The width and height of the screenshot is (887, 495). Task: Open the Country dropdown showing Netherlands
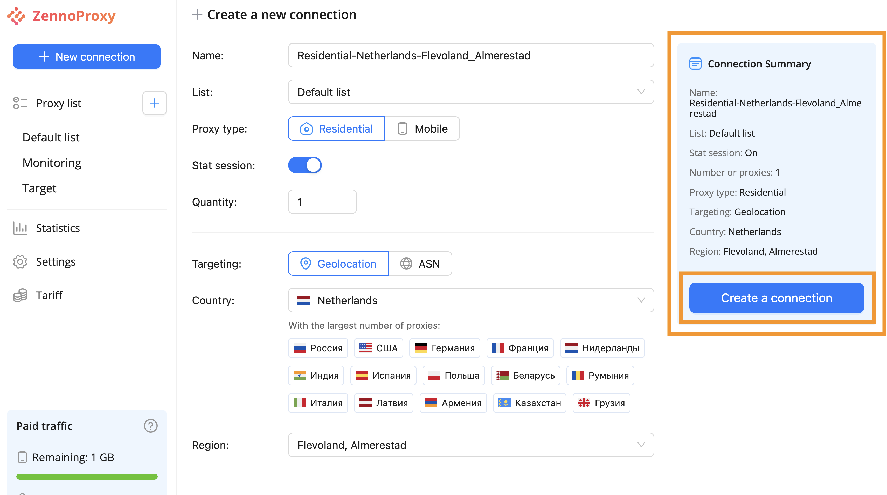coord(471,300)
